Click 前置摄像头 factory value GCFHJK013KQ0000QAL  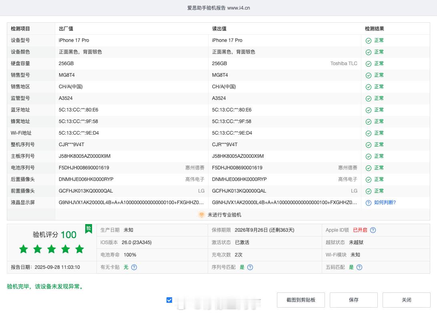click(86, 191)
